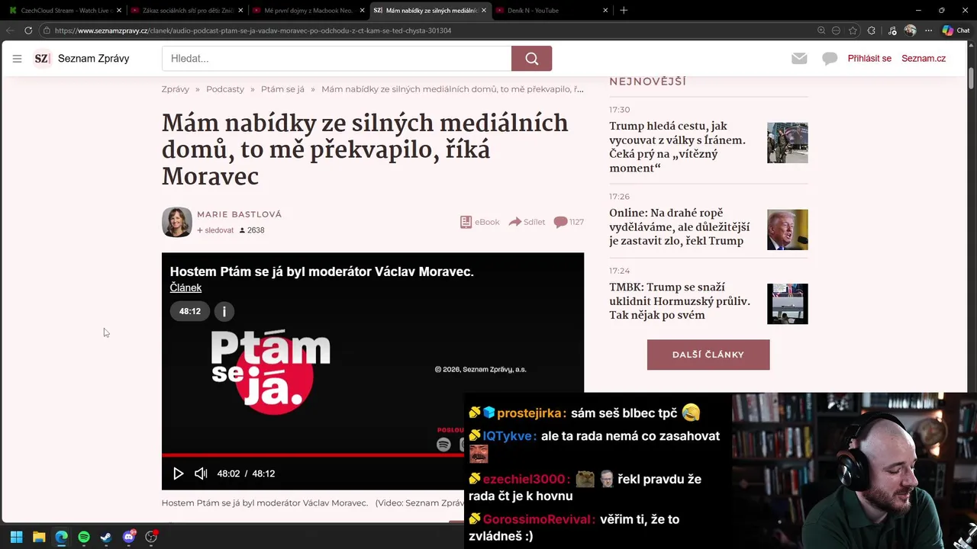Reload the page in browser toolbar
The width and height of the screenshot is (977, 549).
coord(28,30)
